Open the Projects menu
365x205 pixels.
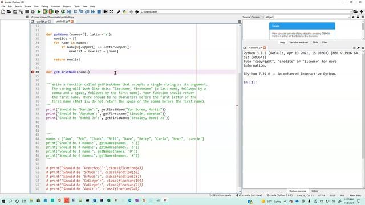(67, 6)
